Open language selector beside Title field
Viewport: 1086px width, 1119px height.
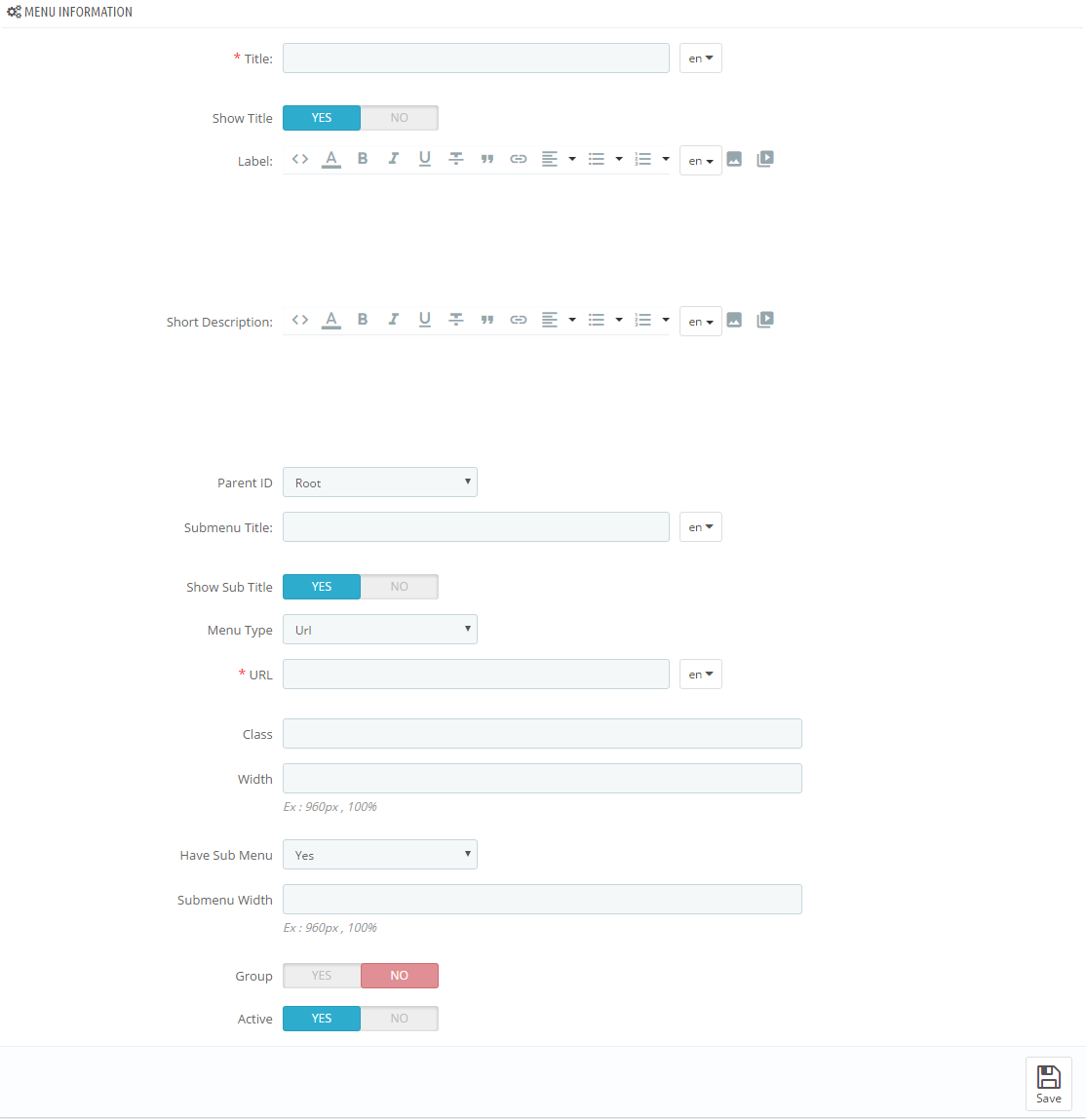point(700,58)
